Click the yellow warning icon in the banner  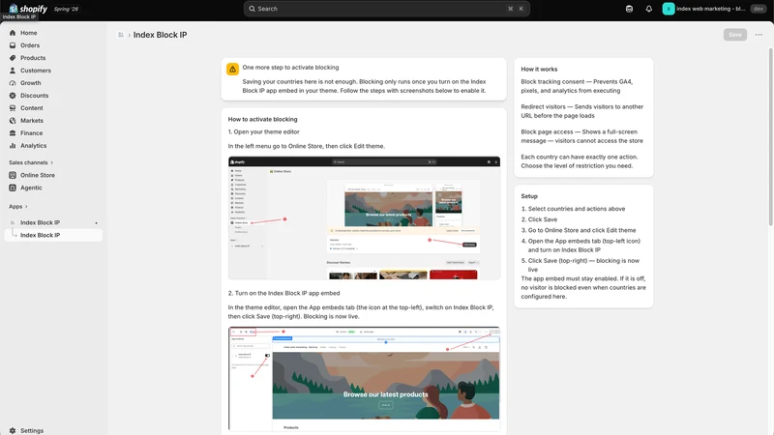232,69
